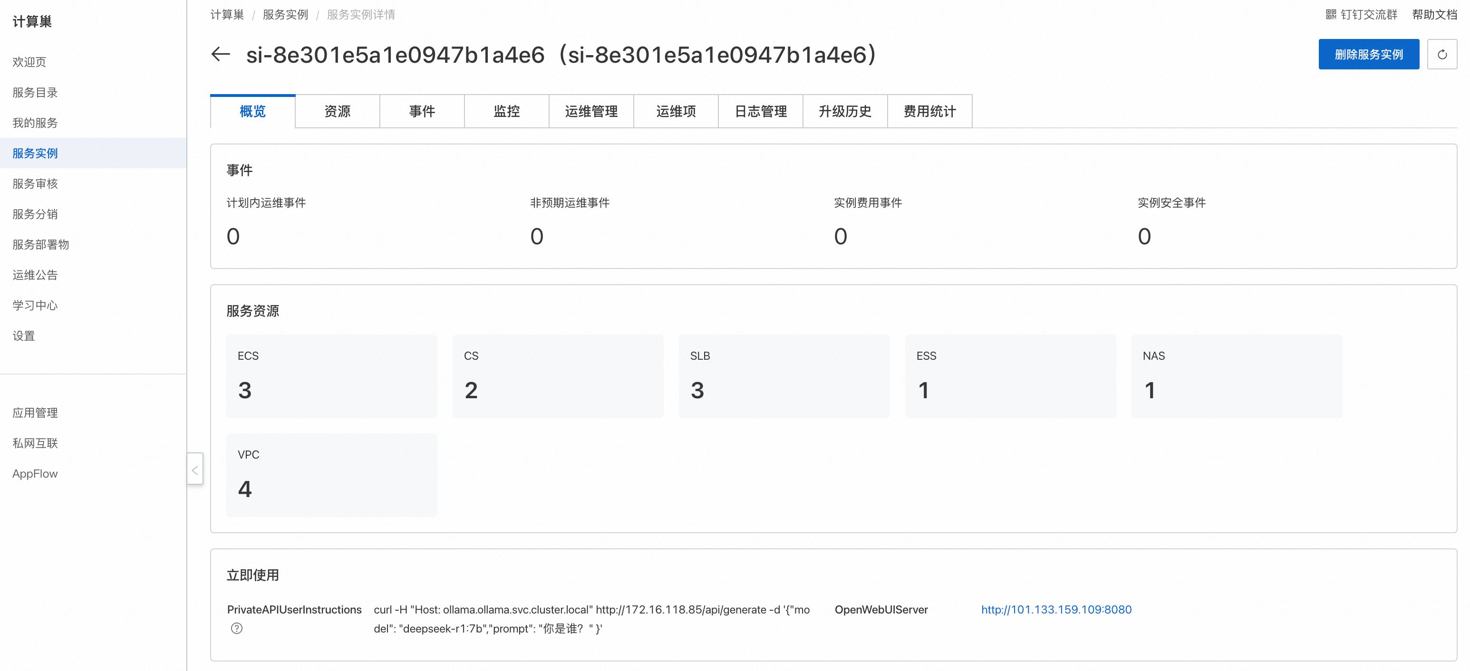This screenshot has height=671, width=1470.
Task: Open 服务目录 in the sidebar
Action: click(35, 93)
